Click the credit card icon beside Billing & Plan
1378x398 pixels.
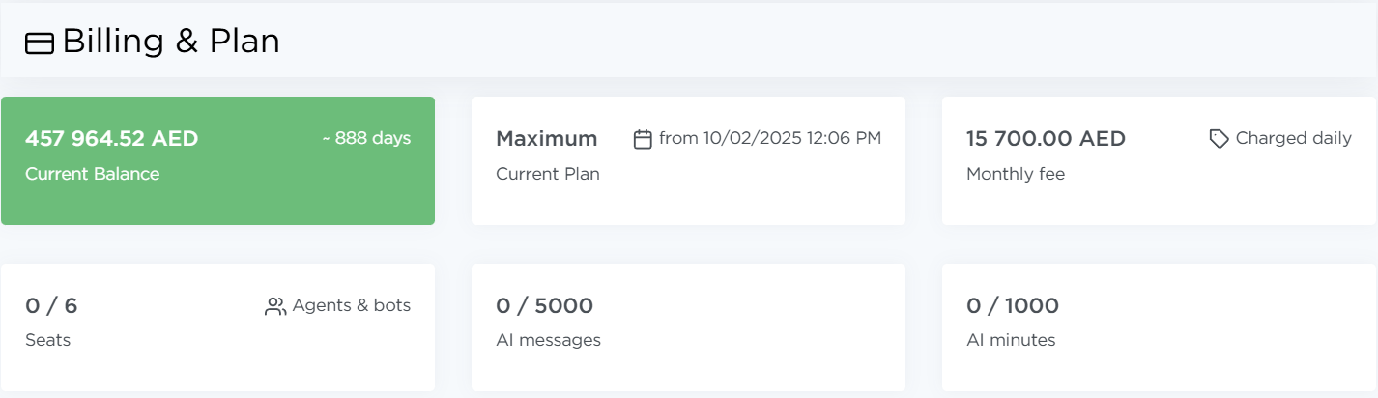point(40,43)
